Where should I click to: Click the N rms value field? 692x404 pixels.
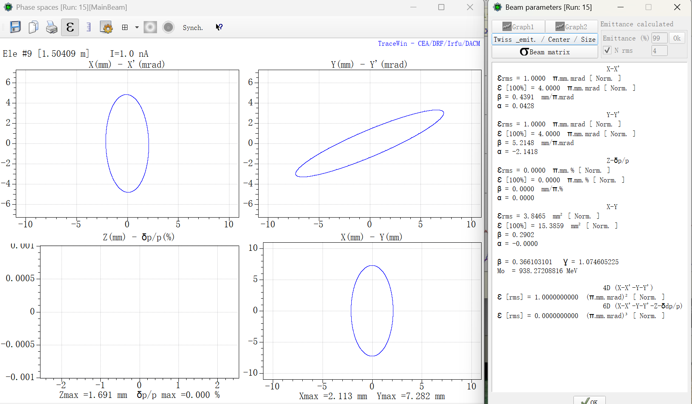pyautogui.click(x=659, y=51)
